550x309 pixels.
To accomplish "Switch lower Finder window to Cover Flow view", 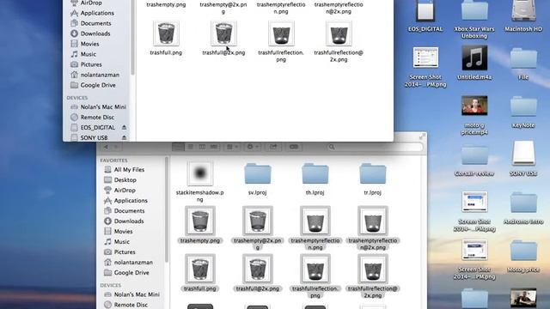I will [214, 147].
